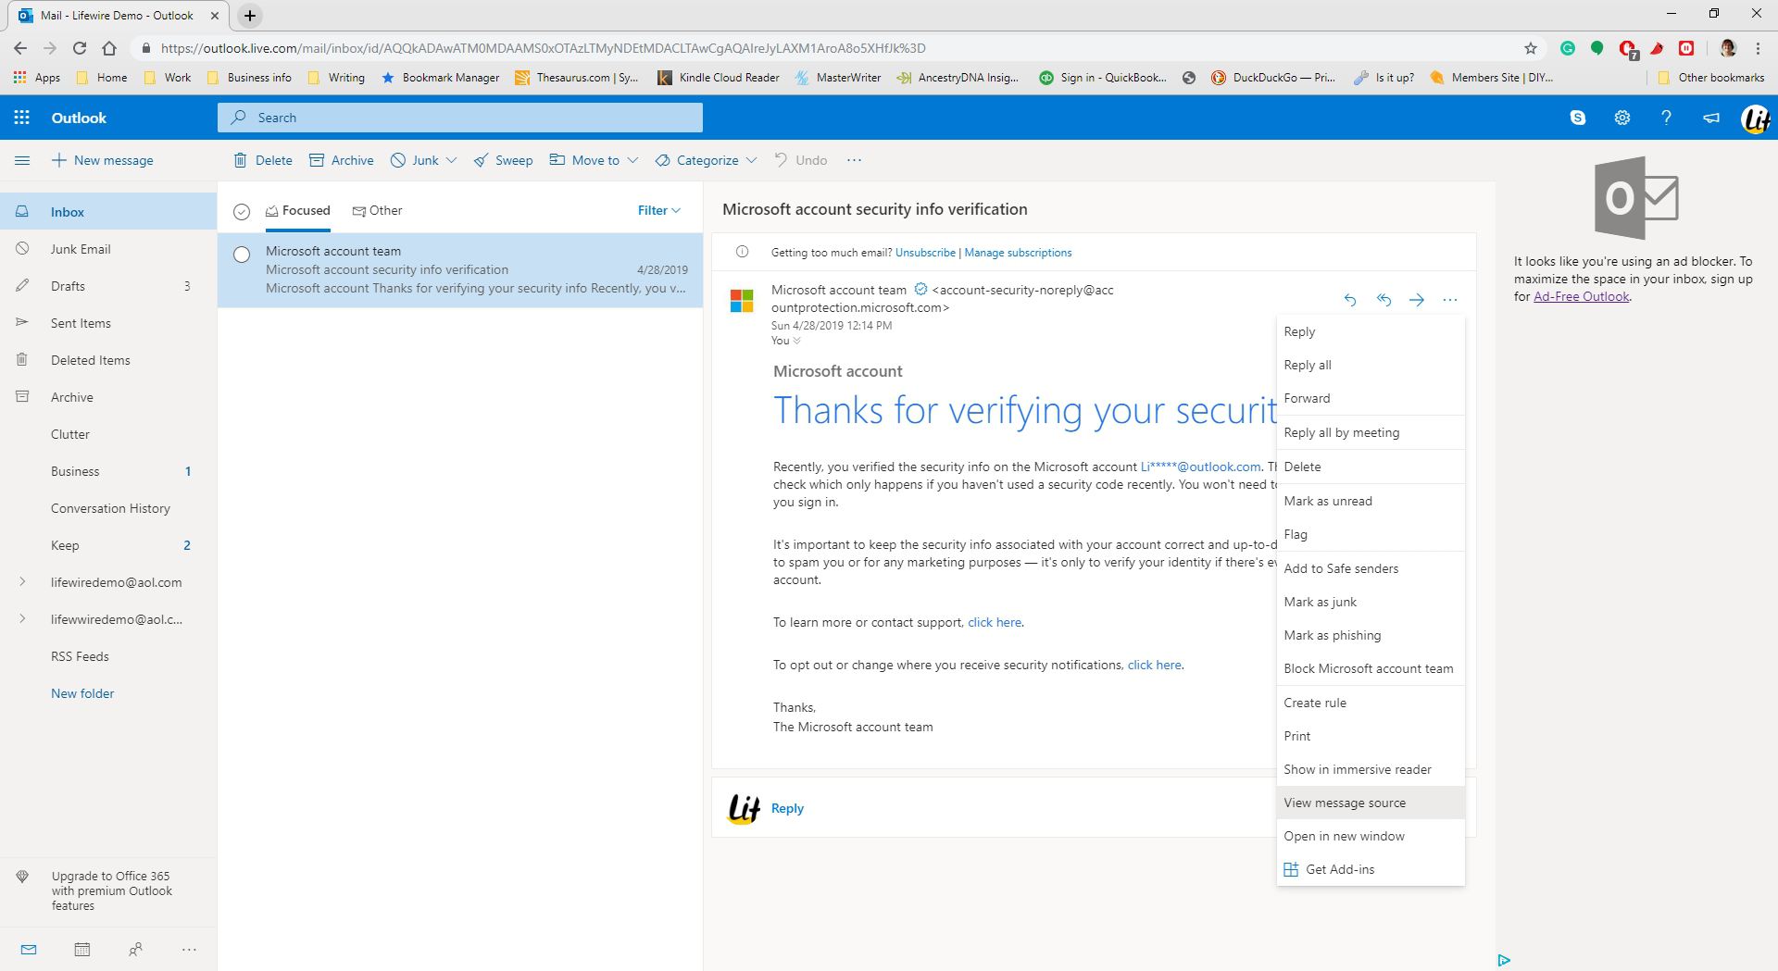Click the Unsubscribe link
This screenshot has height=971, width=1778.
pos(925,252)
